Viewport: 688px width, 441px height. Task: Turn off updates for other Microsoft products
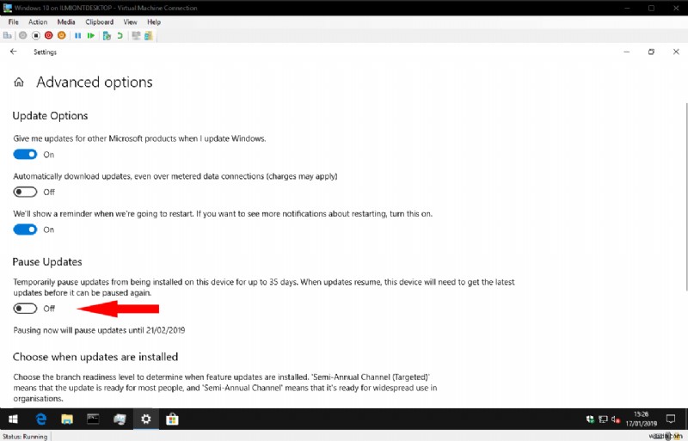(25, 155)
